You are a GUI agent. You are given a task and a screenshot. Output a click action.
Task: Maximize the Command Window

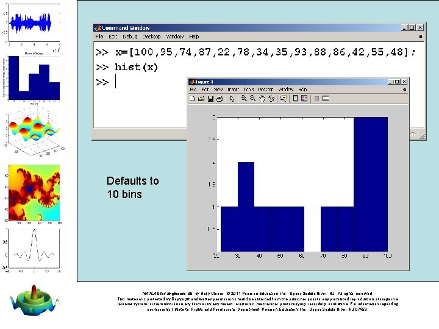point(412,27)
